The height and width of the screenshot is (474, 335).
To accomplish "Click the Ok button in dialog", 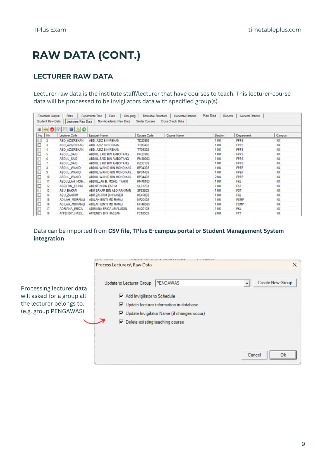I will [283, 355].
